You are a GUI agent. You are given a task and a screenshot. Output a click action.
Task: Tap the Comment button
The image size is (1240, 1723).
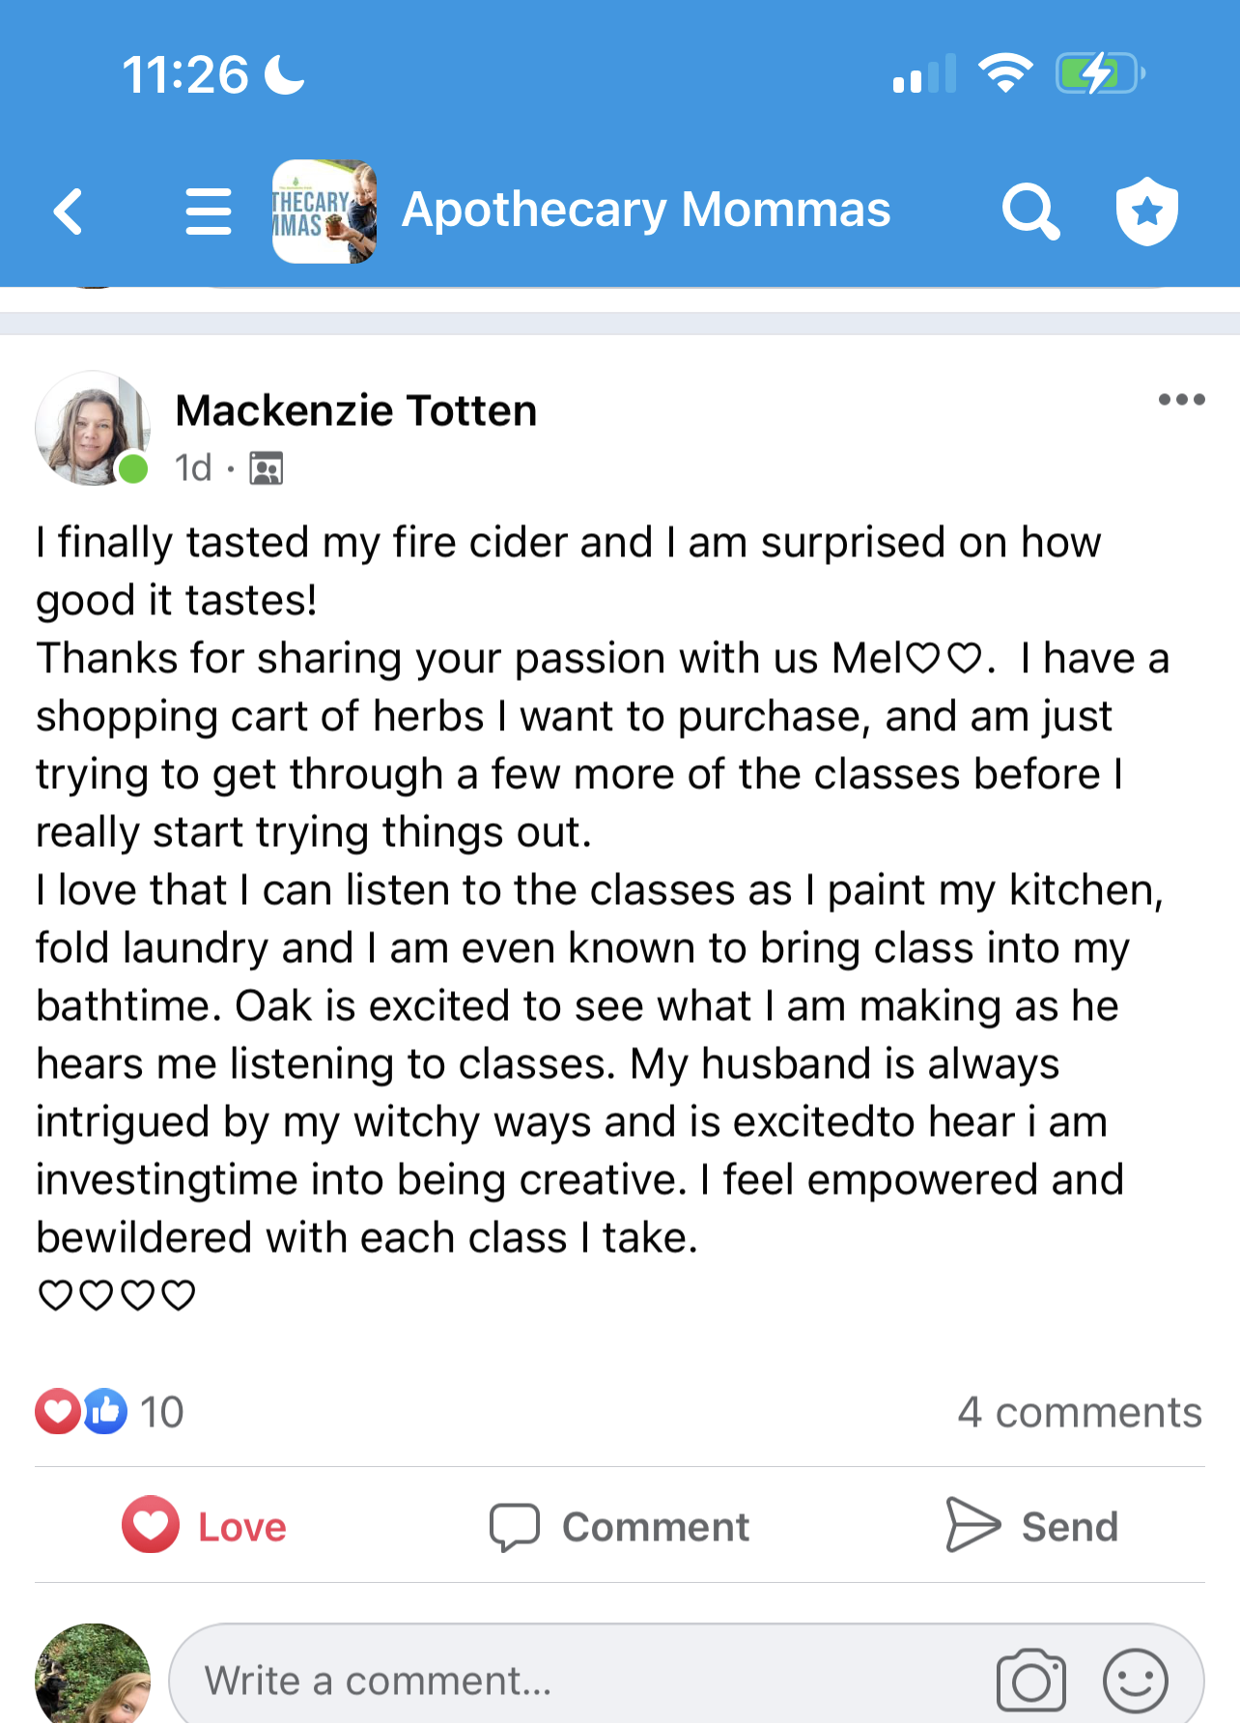coord(619,1526)
